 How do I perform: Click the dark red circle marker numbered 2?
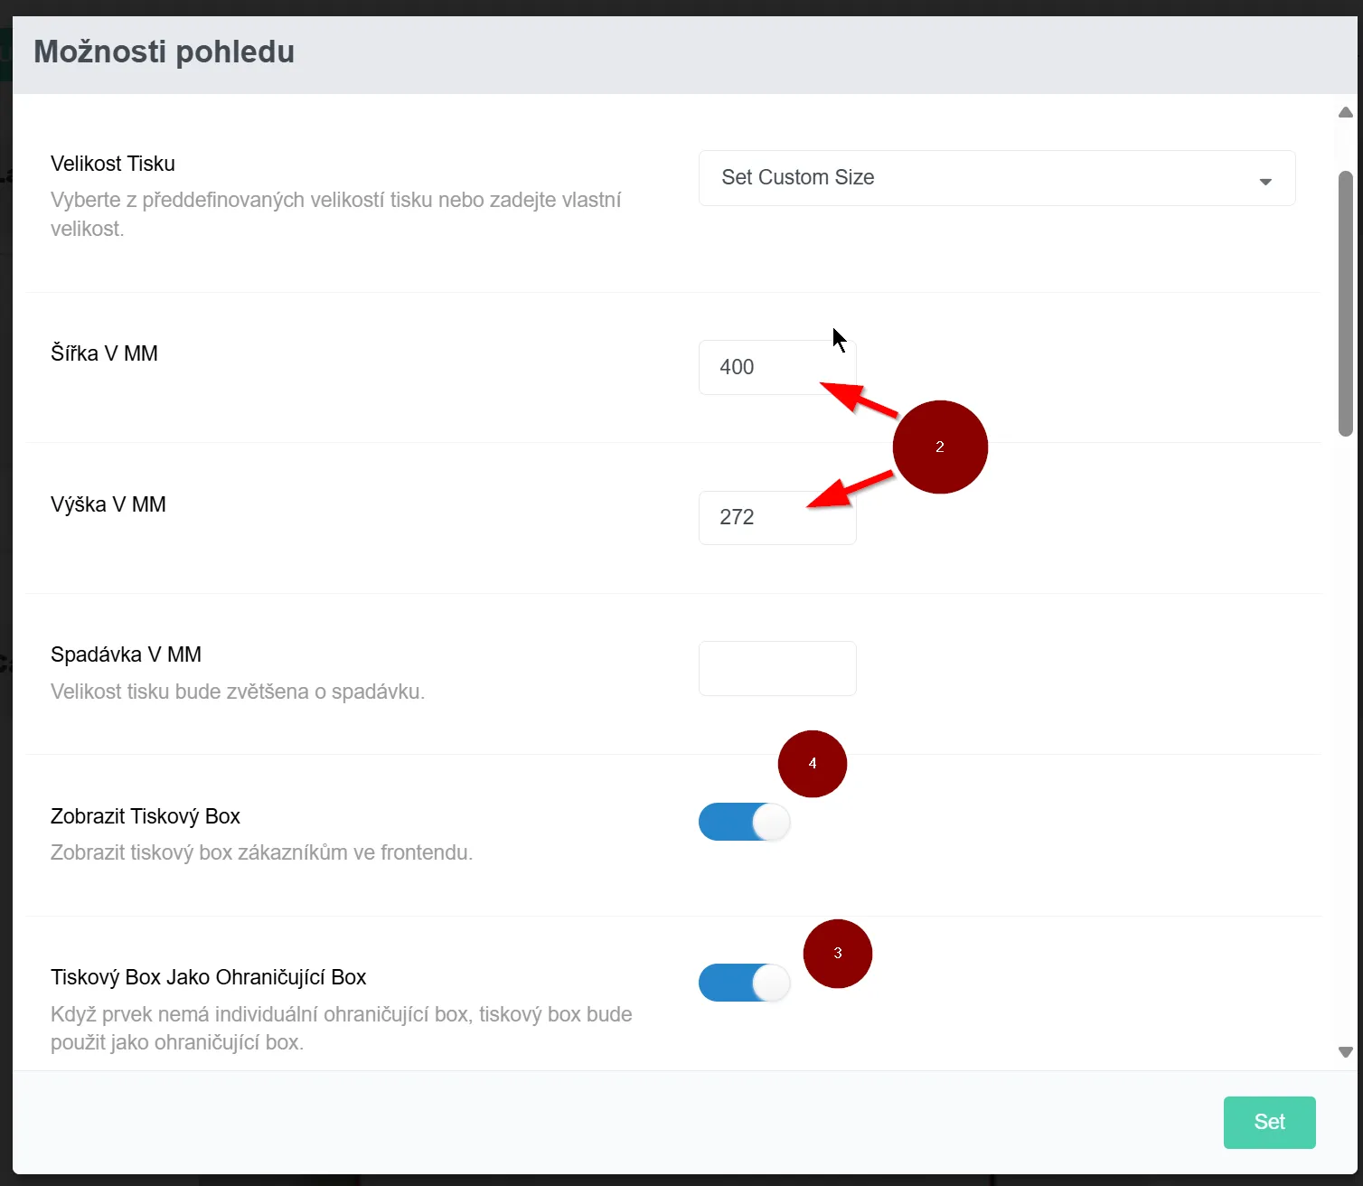click(x=940, y=447)
